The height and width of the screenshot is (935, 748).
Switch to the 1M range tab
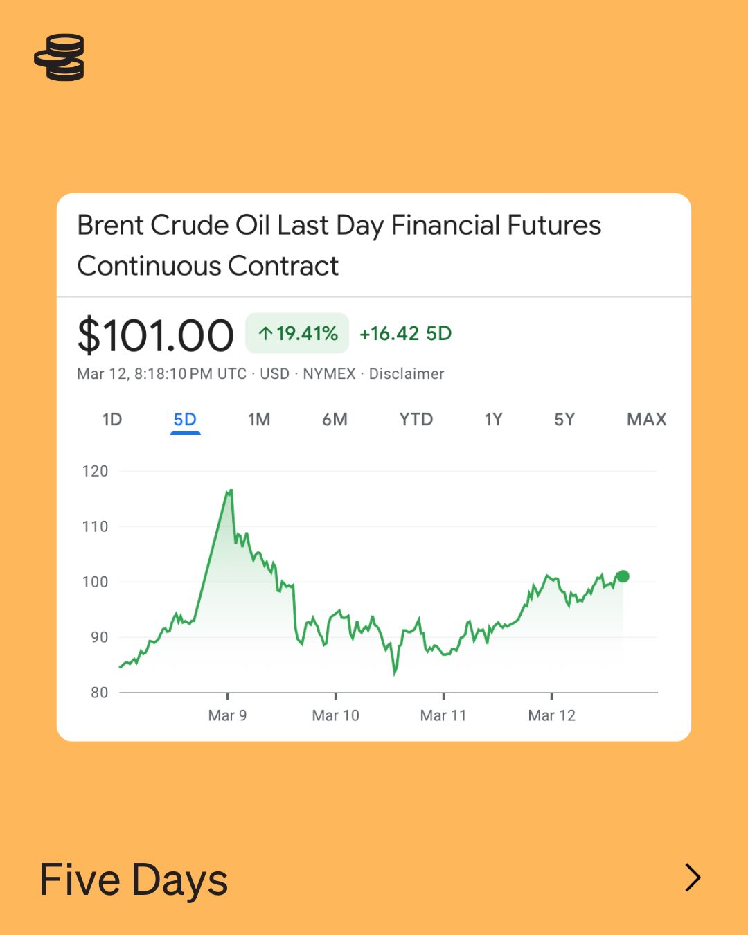tap(259, 420)
